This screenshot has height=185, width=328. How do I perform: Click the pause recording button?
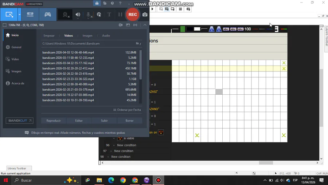point(120,15)
